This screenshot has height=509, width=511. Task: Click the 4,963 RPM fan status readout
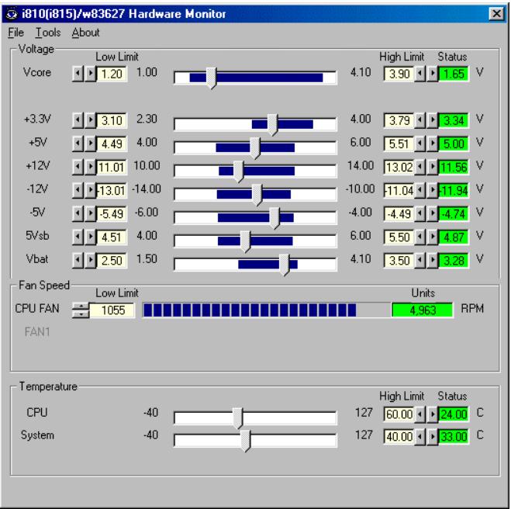[x=423, y=310]
